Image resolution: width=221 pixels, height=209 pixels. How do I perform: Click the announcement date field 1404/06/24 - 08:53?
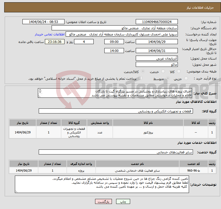click(43, 22)
